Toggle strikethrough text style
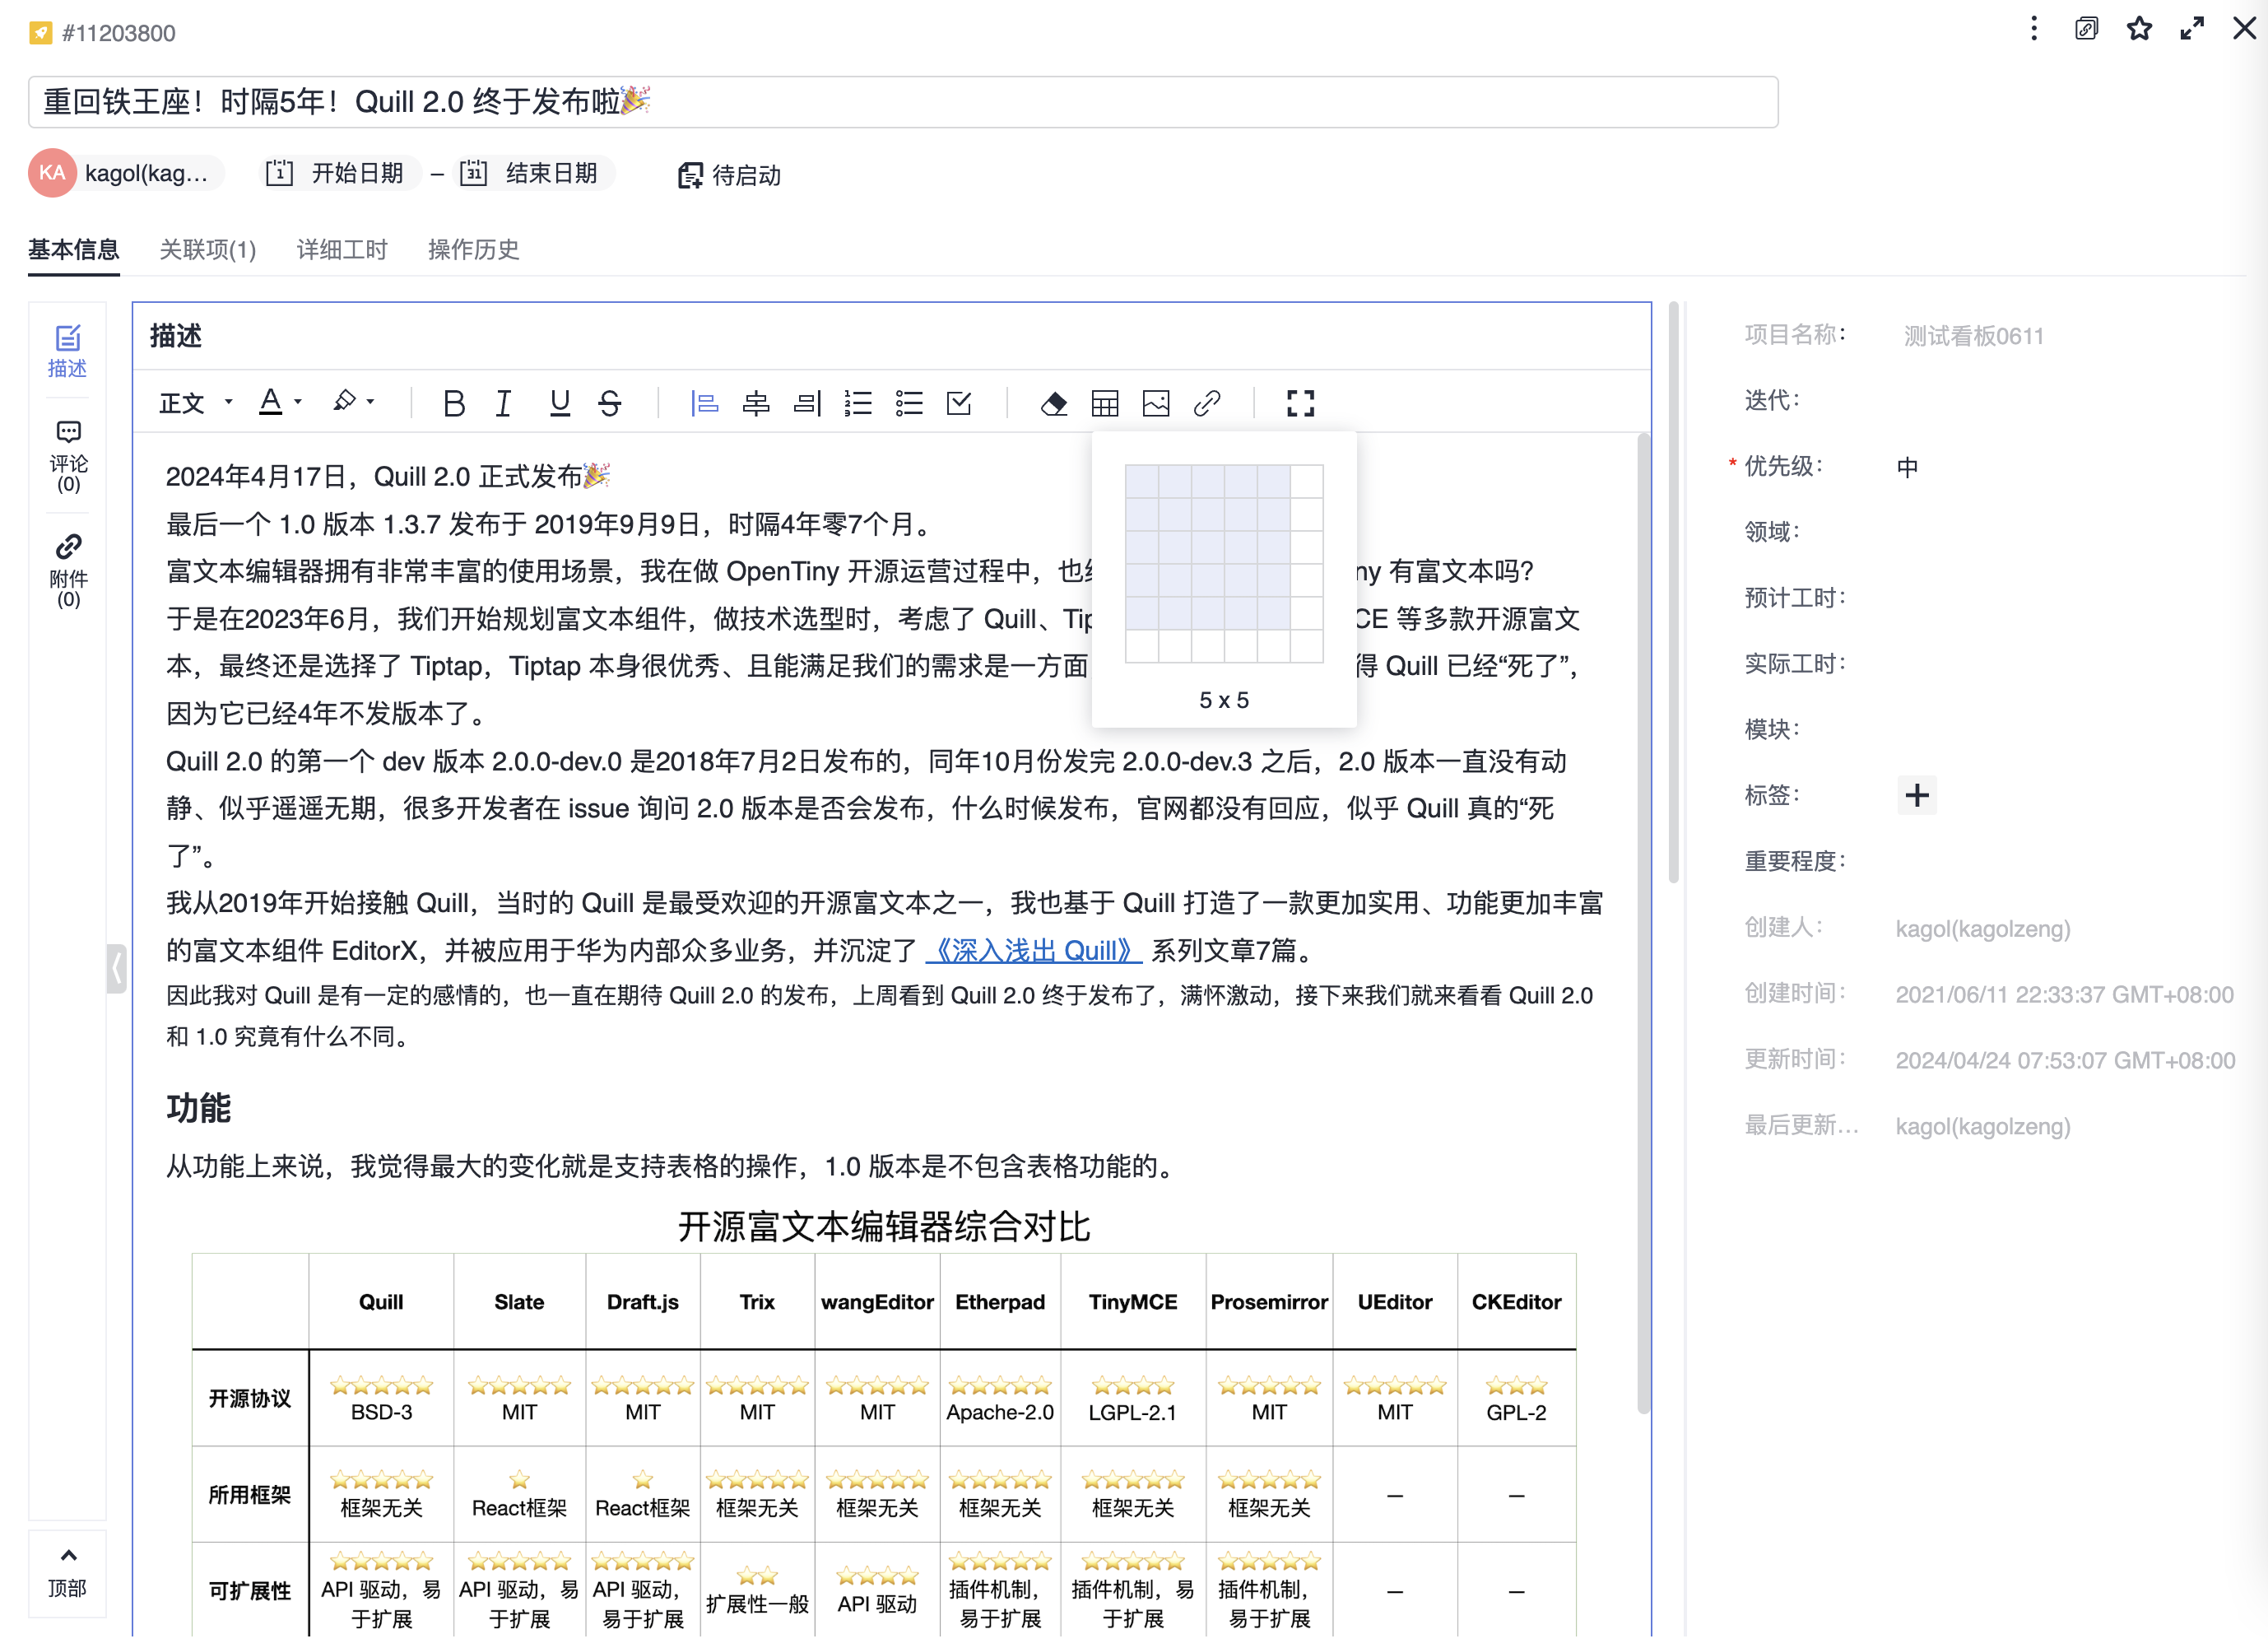2268x1648 pixels. (609, 403)
